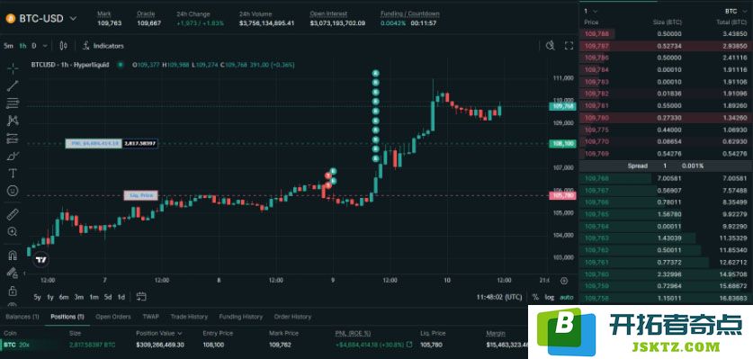Open the Go To date calendar icon
753x359 pixels.
tap(141, 297)
